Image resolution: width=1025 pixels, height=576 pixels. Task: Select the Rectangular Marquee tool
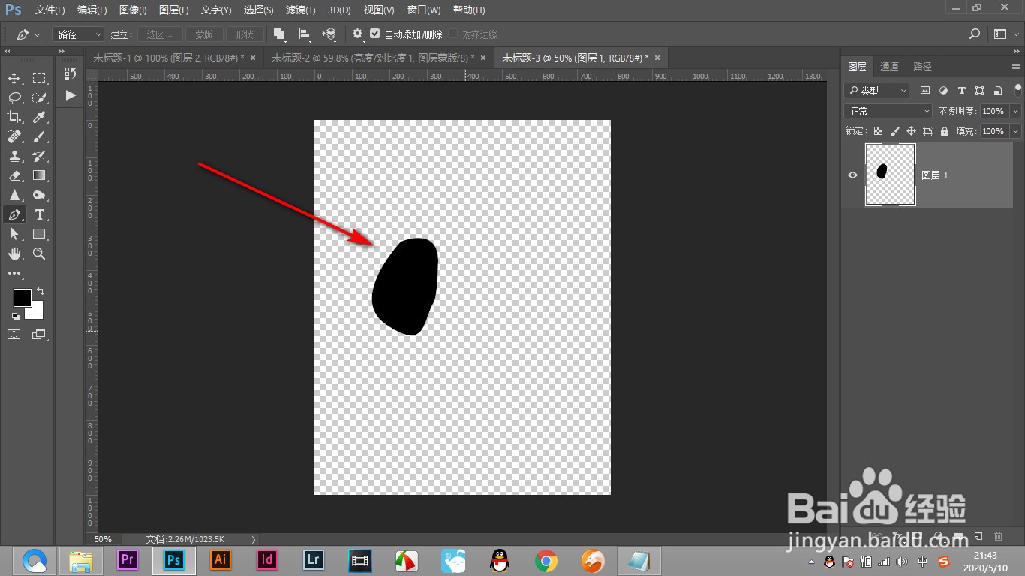coord(39,78)
